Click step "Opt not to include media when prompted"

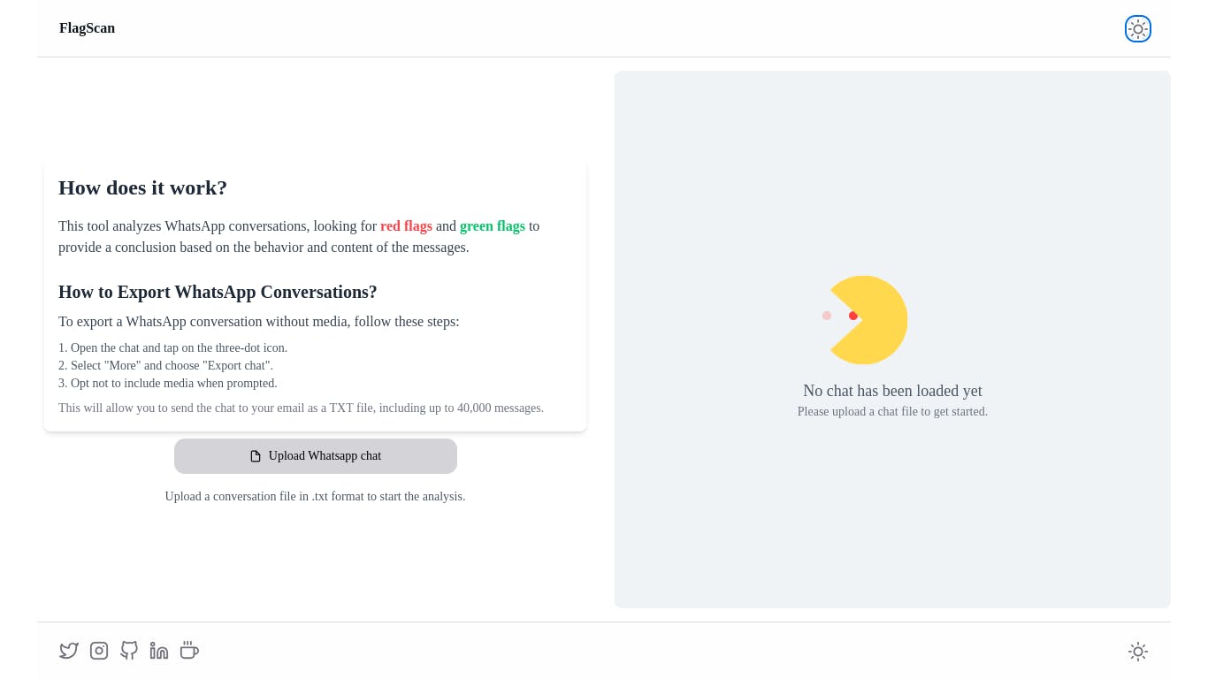pyautogui.click(x=168, y=384)
